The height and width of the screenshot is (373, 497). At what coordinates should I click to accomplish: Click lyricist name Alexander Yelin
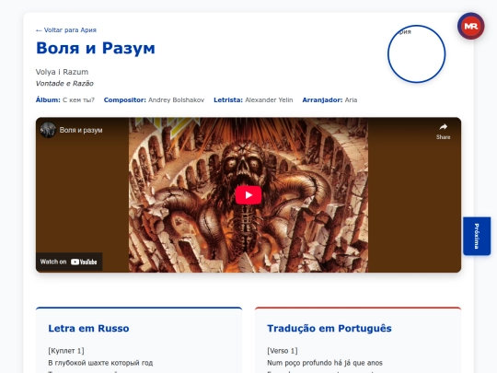269,99
